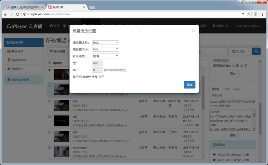Open the 播放器名称 dropdown showing test1
Image resolution: width=268 pixels, height=165 pixels.
(105, 42)
